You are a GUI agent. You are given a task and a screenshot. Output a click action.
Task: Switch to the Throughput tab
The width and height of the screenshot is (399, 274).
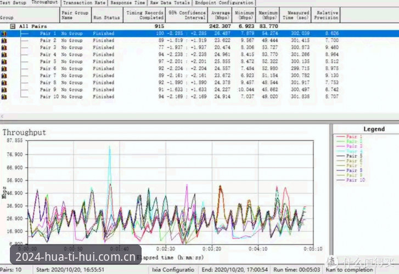44,2
